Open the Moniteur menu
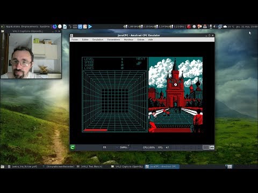Image resolution: width=258 pixels, height=193 pixels. point(128,40)
